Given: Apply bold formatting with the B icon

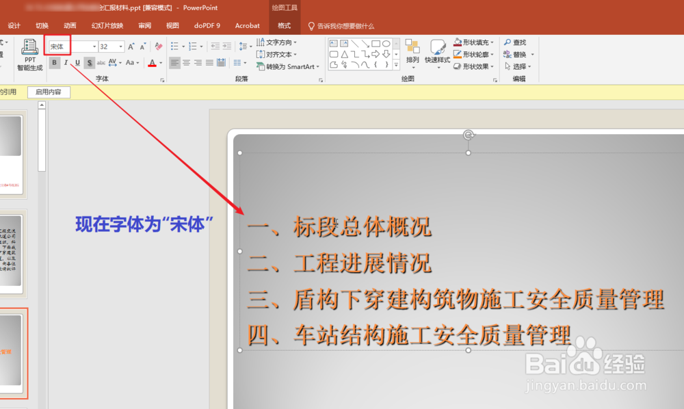Looking at the screenshot, I should click(x=54, y=62).
